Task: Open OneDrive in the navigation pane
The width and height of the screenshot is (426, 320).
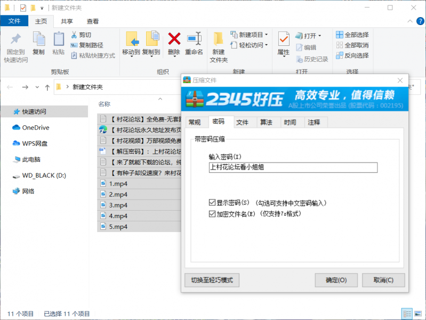Action: pyautogui.click(x=35, y=127)
